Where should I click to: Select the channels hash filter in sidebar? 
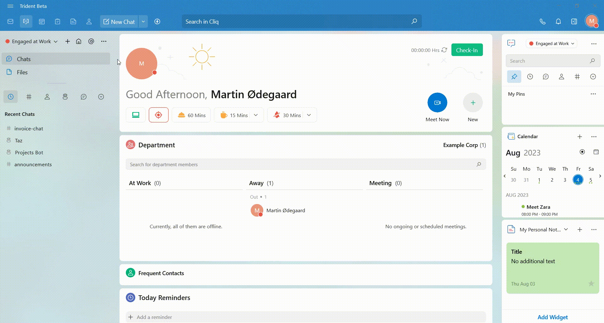[x=29, y=97]
